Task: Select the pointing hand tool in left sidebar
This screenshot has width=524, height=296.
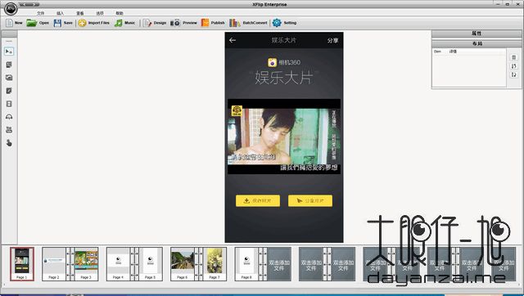Action: point(9,143)
